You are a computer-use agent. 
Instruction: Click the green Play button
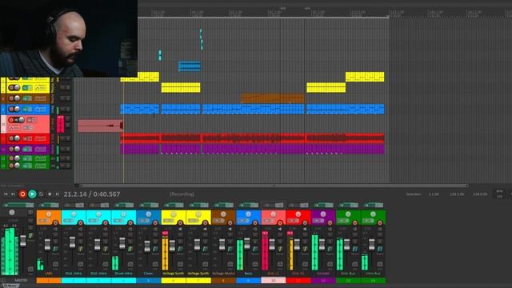[32, 194]
